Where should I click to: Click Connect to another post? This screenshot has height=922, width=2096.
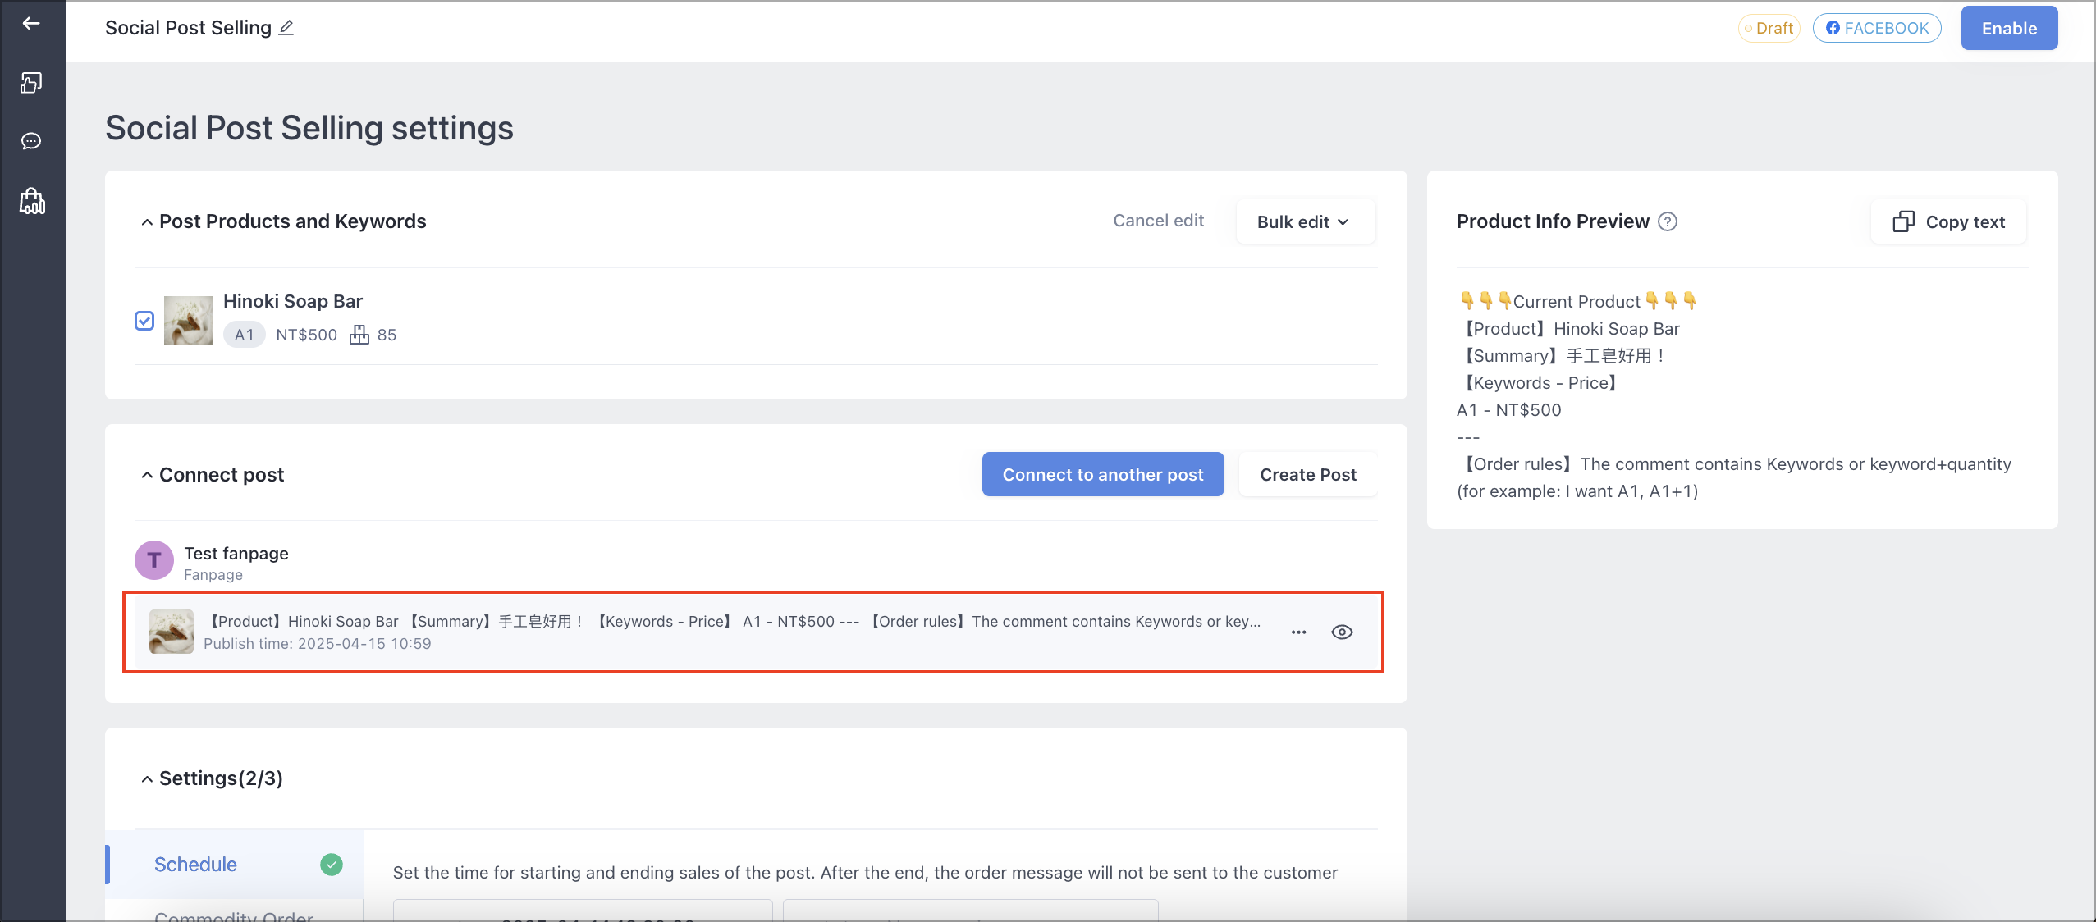(x=1103, y=475)
